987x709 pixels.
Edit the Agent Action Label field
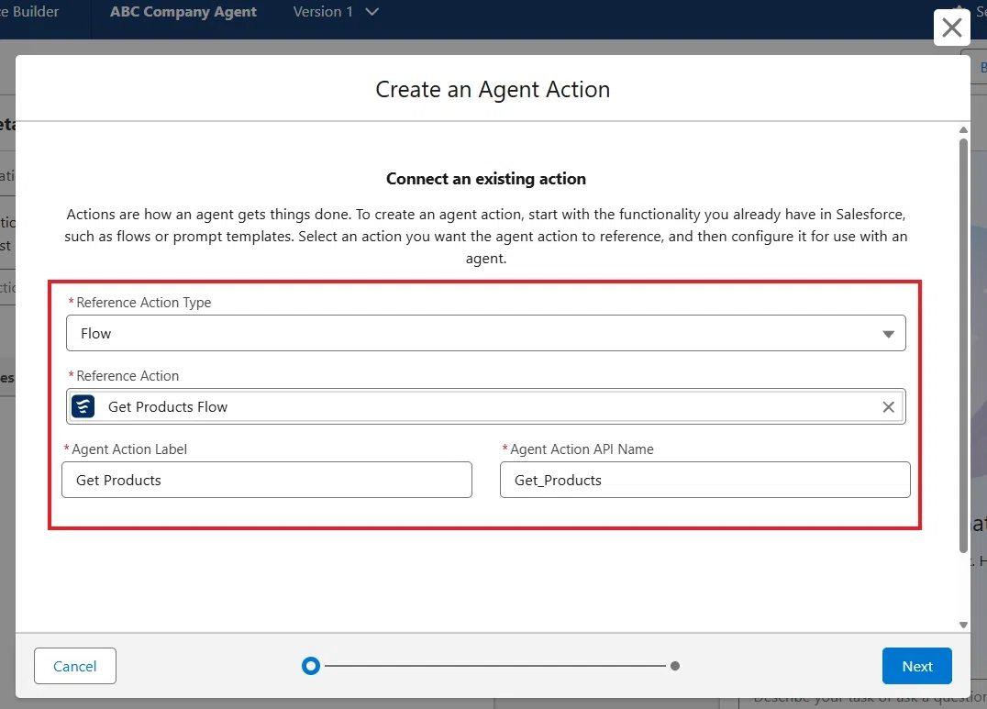[x=266, y=480]
